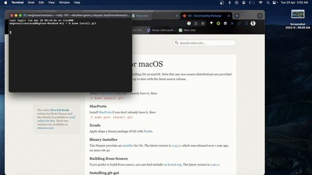
Task: Click the battery status icon
Action: pyautogui.click(x=252, y=2)
